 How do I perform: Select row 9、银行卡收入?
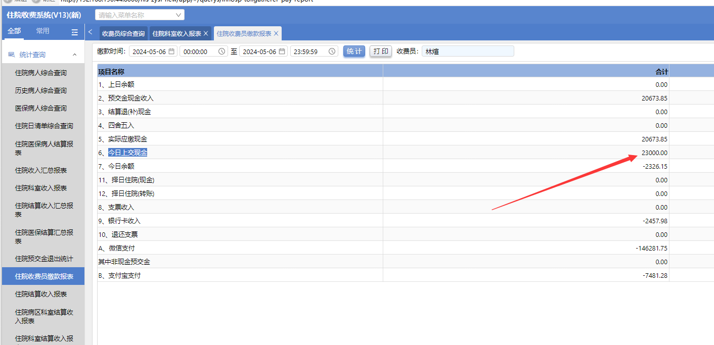406,221
